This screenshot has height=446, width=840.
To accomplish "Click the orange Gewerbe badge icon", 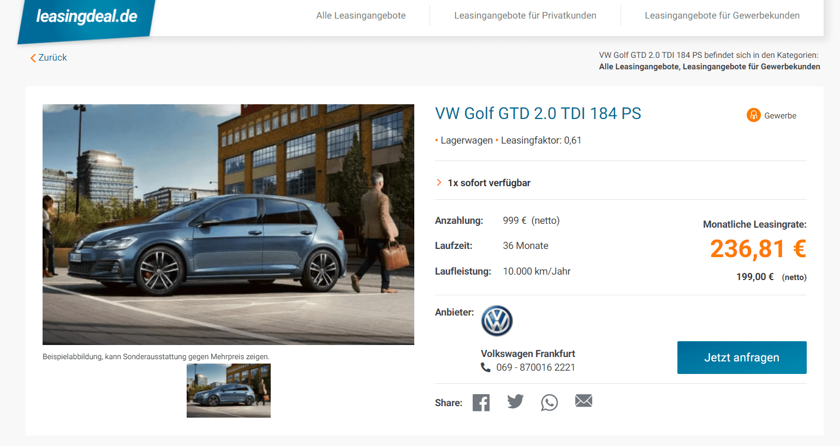I will click(753, 115).
